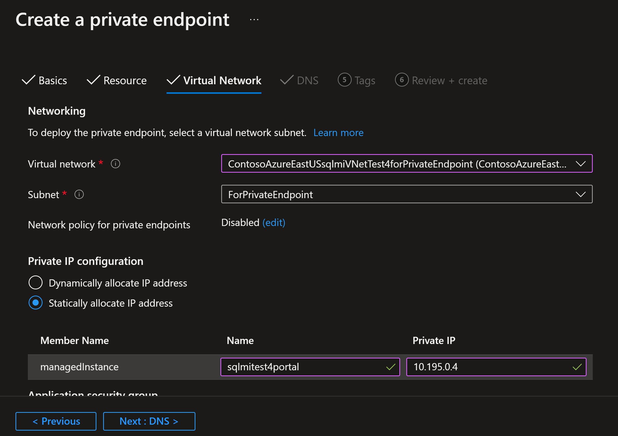Open the Tags tab

pyautogui.click(x=365, y=80)
